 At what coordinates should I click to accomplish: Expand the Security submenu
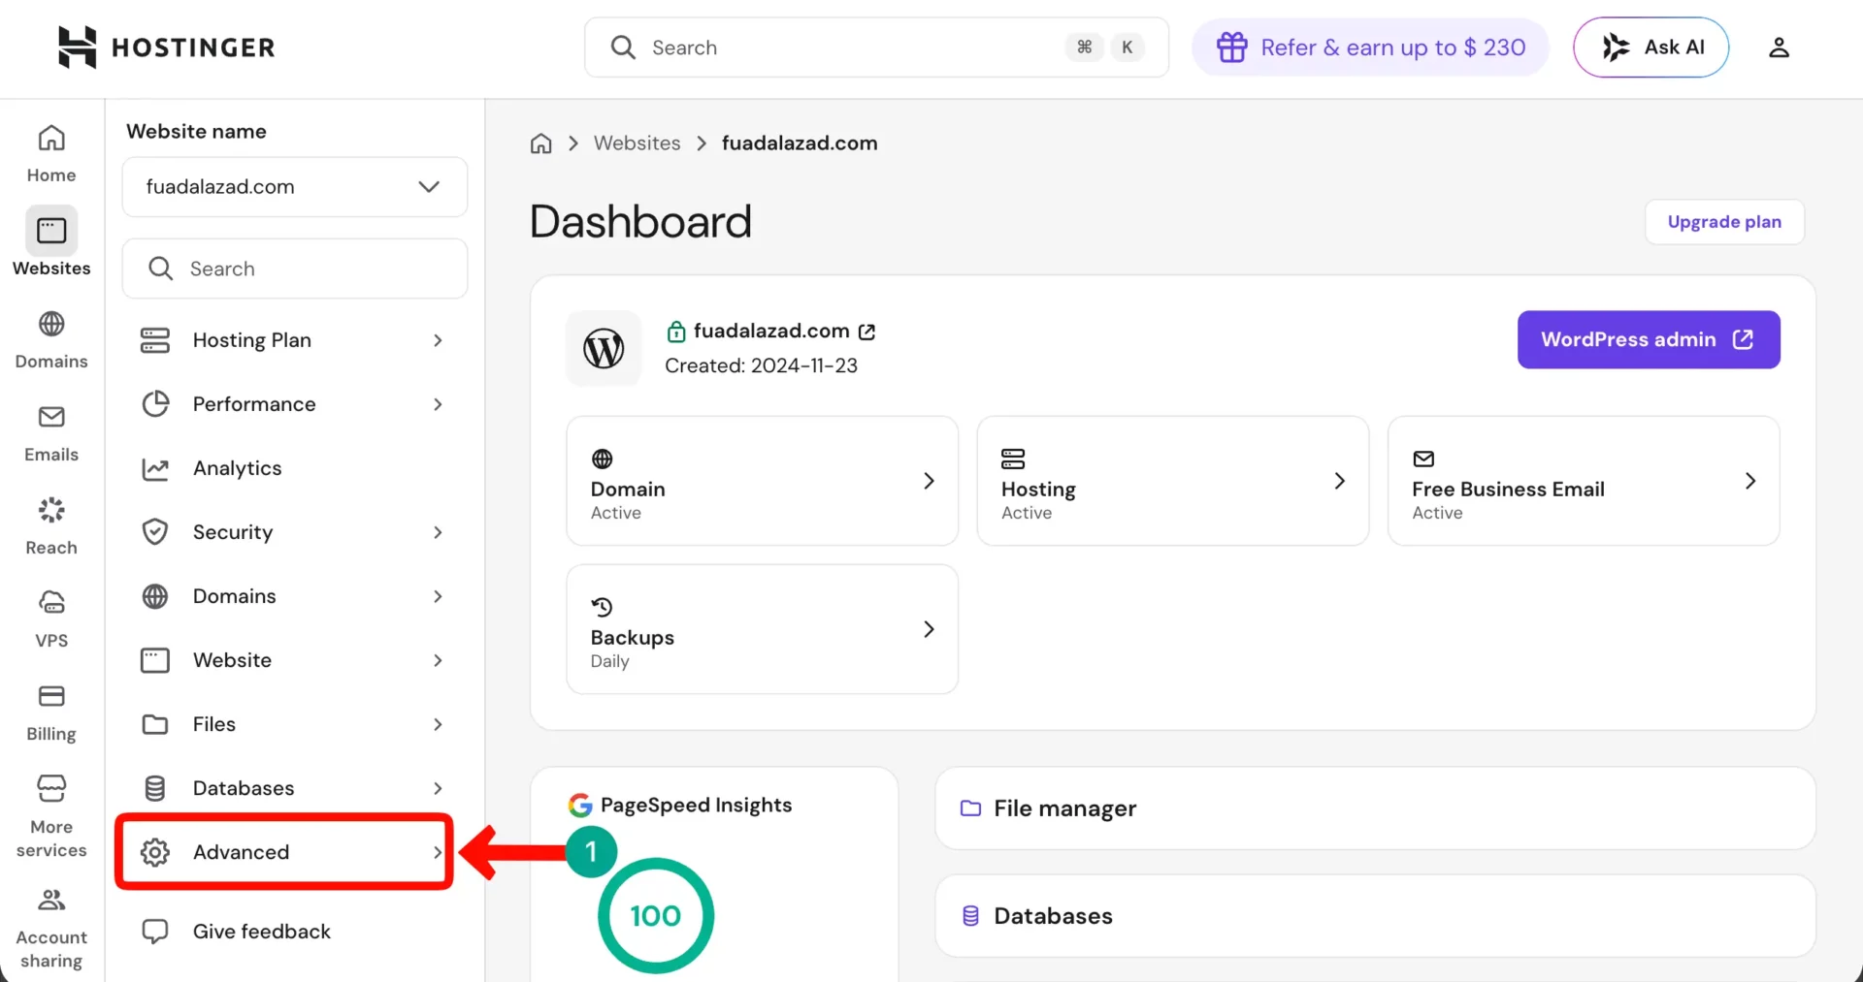(x=291, y=532)
